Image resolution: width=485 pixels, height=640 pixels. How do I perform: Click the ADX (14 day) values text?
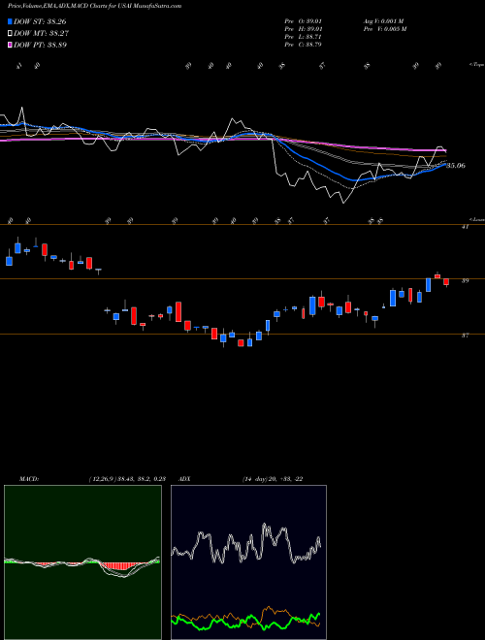coord(273,479)
